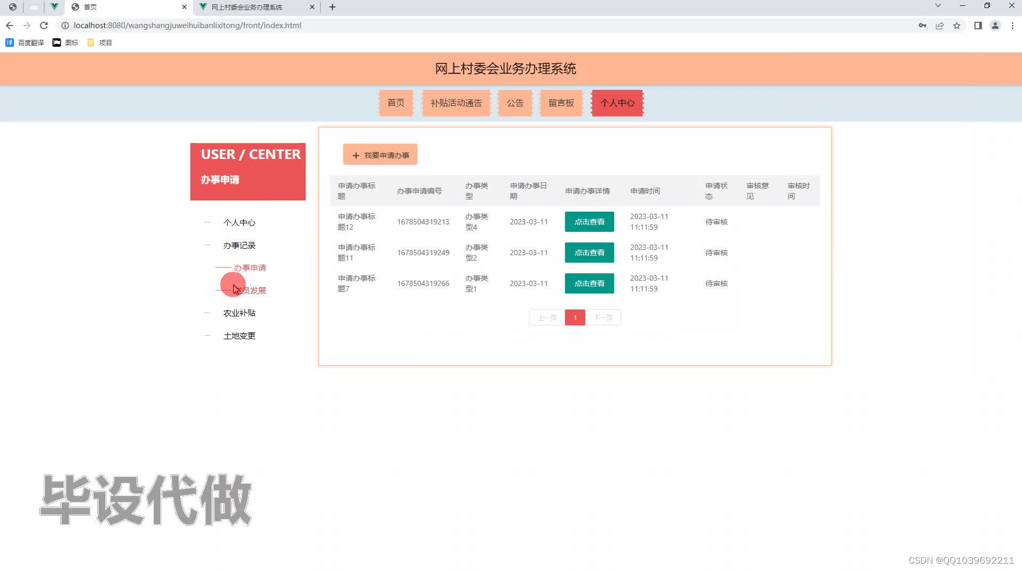Click the site title 网上村委会业务办理系统
The height and width of the screenshot is (570, 1022).
click(506, 69)
